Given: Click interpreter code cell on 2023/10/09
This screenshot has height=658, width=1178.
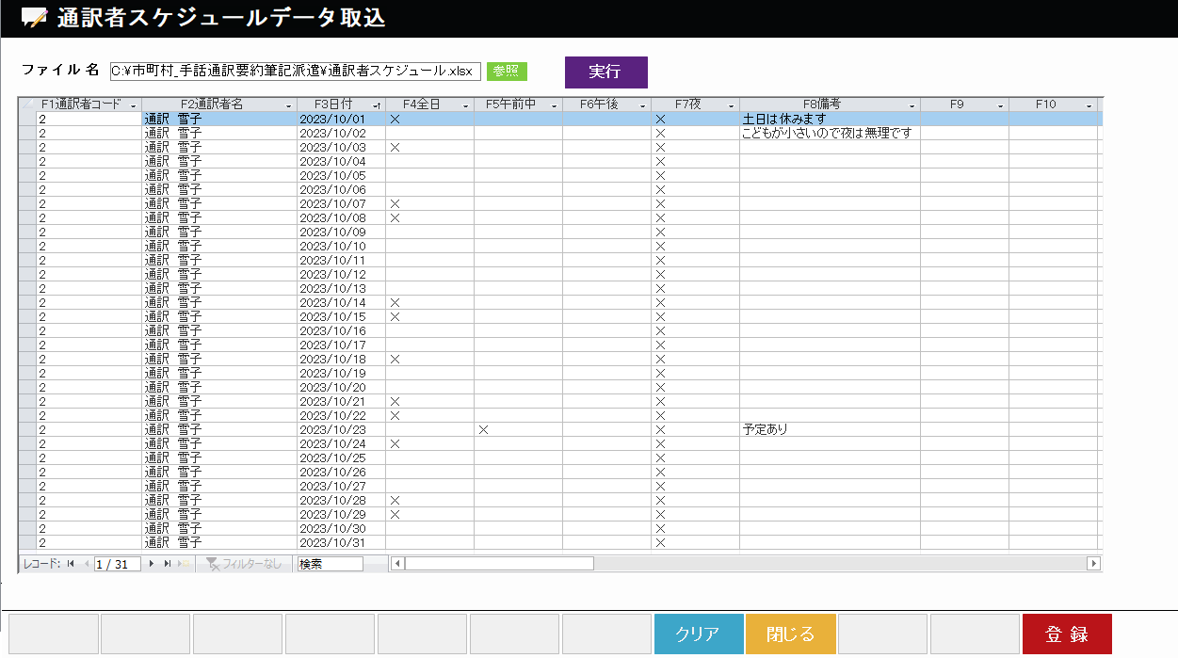Looking at the screenshot, I should [89, 233].
